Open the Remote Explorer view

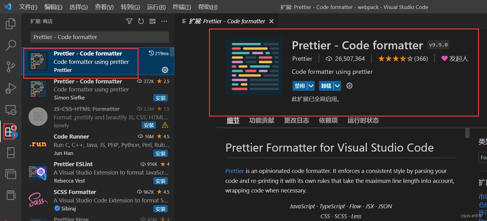[x=11, y=110]
